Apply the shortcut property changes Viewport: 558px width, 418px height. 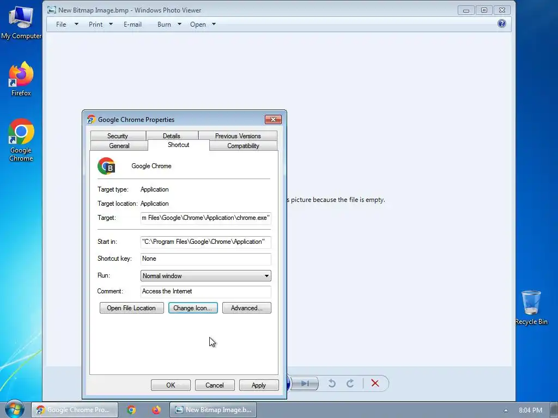(x=259, y=385)
